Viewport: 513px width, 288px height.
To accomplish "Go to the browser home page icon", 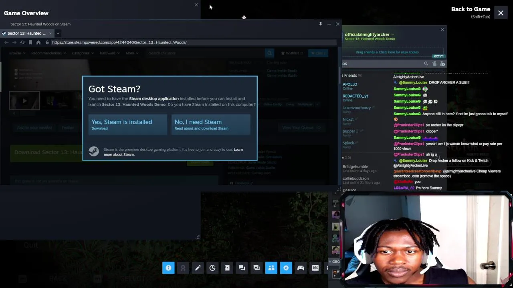I will pos(38,42).
